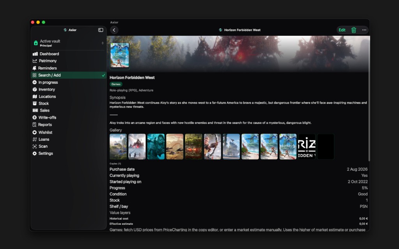Screen dimensions: 399x249
Task: Click the Games category tag
Action: click(x=116, y=84)
